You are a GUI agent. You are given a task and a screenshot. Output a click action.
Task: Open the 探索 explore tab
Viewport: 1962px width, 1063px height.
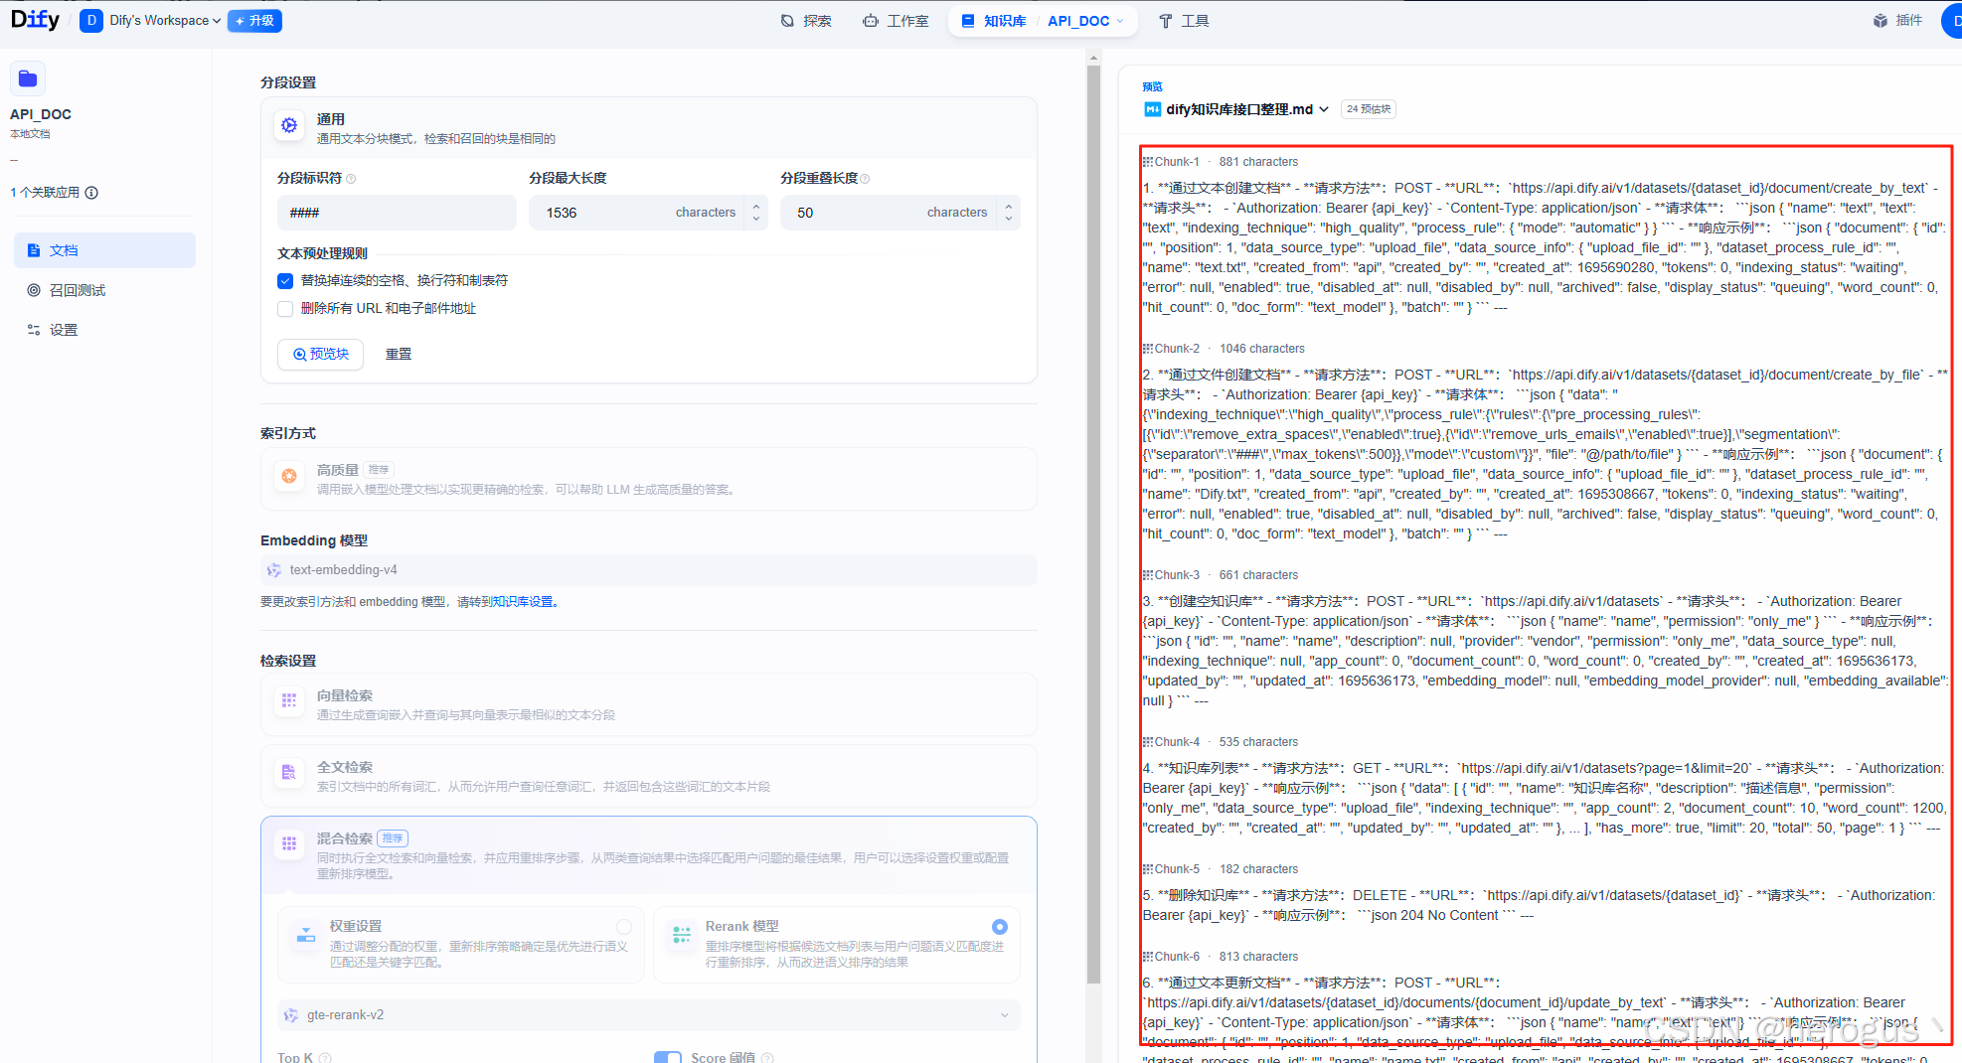(x=806, y=21)
